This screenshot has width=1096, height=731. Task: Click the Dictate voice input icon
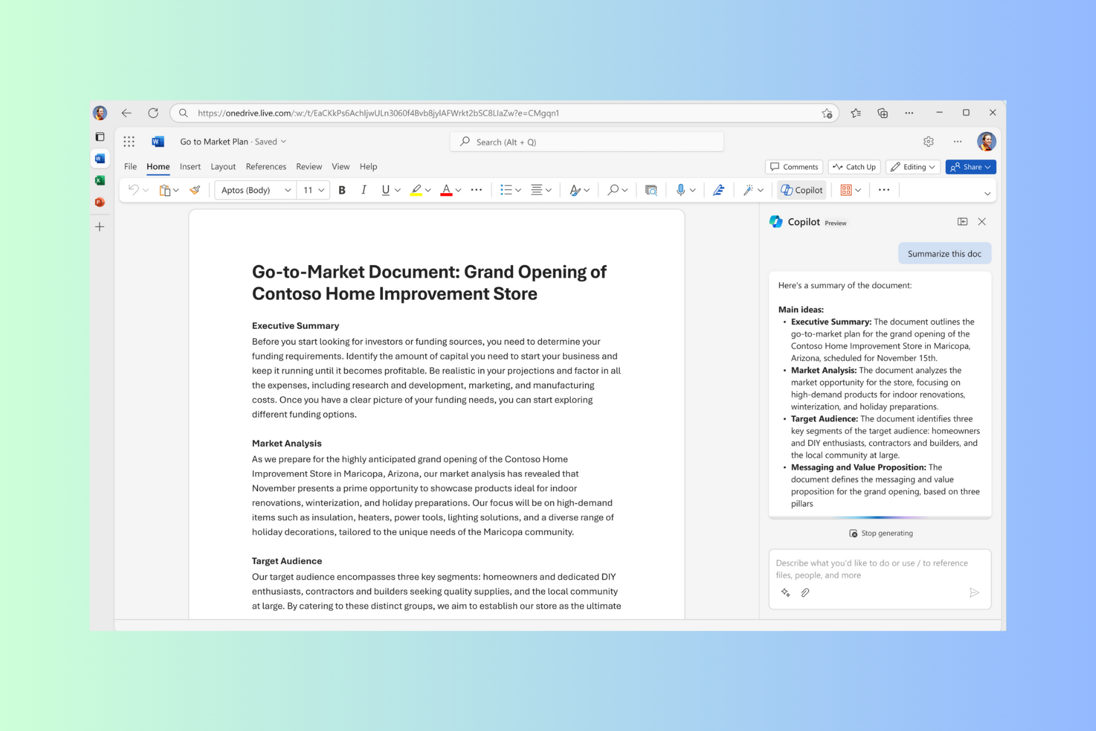(x=679, y=190)
